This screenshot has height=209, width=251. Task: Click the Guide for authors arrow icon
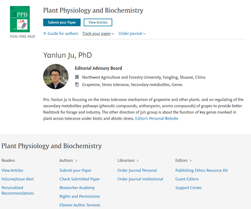pyautogui.click(x=44, y=34)
